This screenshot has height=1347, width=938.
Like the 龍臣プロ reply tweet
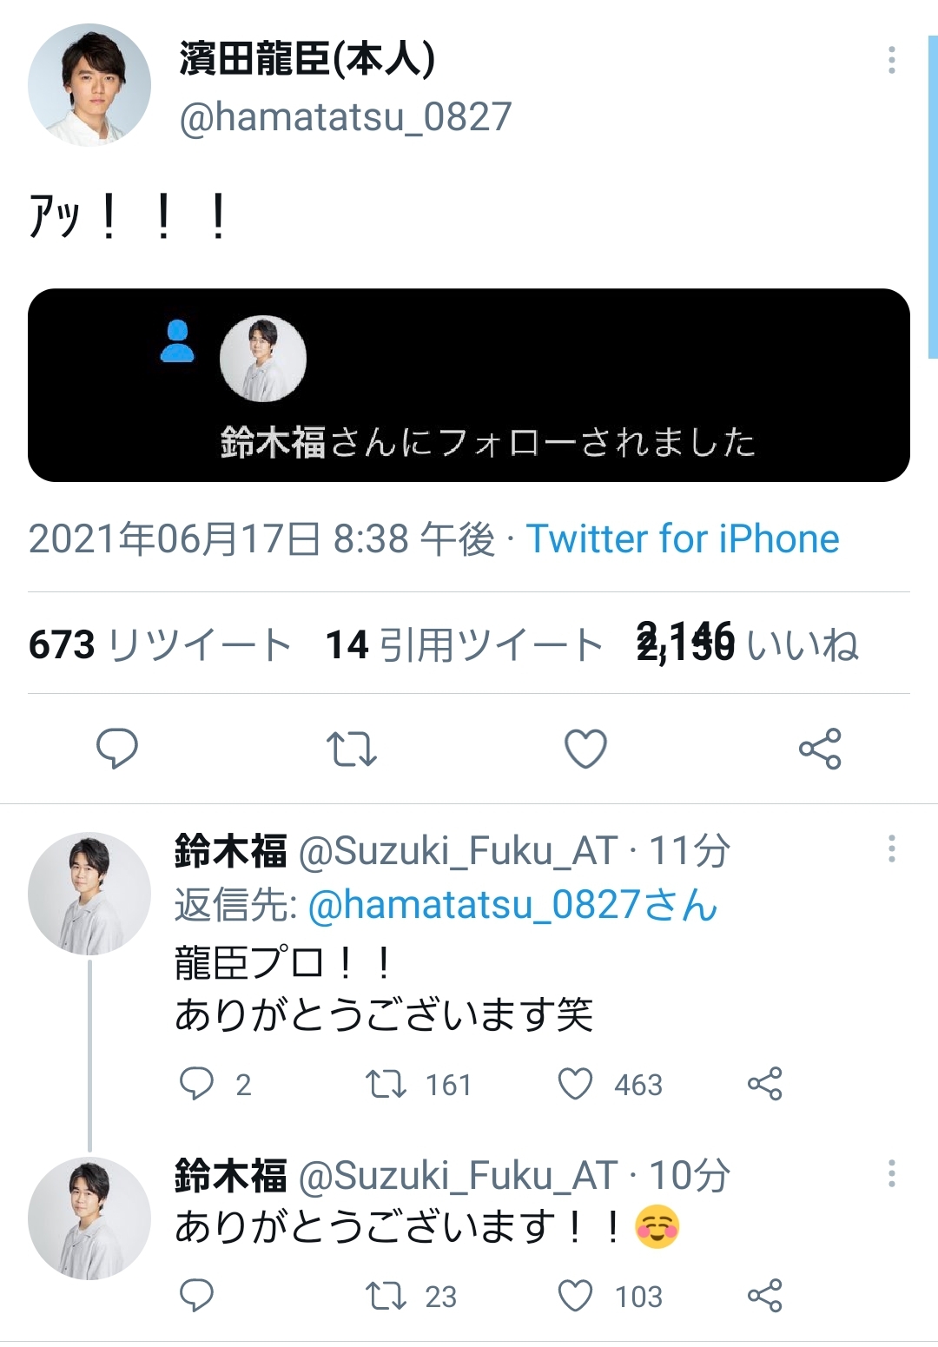click(576, 1084)
